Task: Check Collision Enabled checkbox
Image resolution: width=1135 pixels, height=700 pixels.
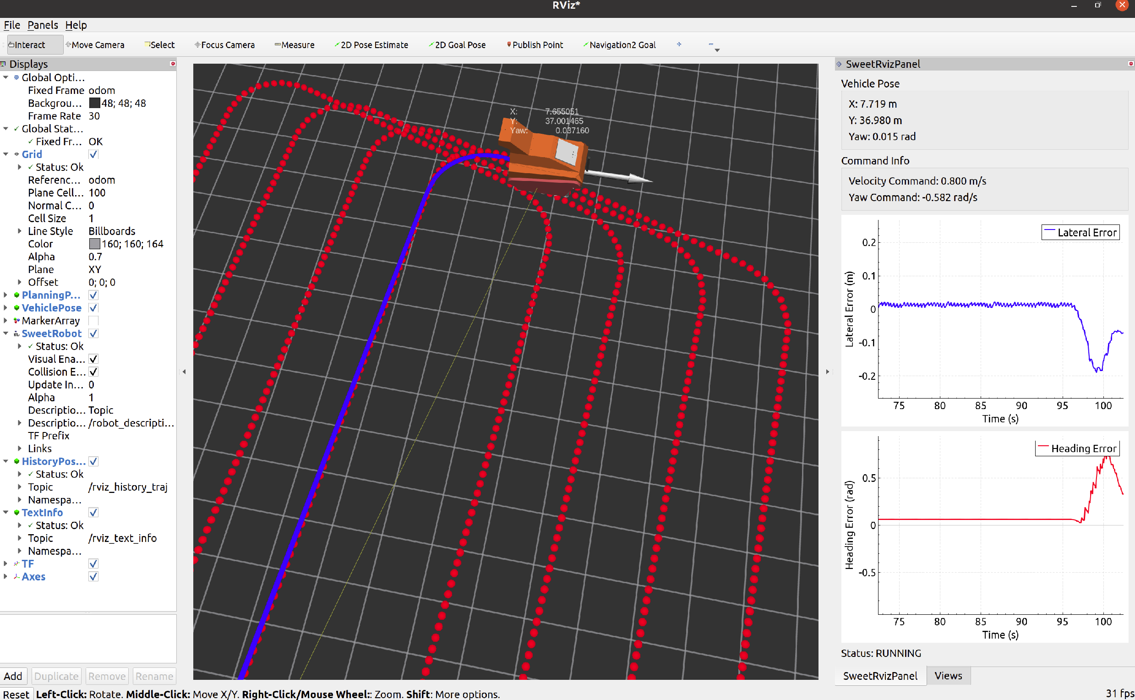Action: coord(93,372)
